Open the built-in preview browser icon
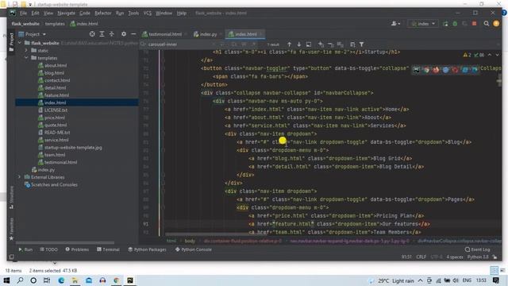This screenshot has height=286, width=508. [x=417, y=69]
